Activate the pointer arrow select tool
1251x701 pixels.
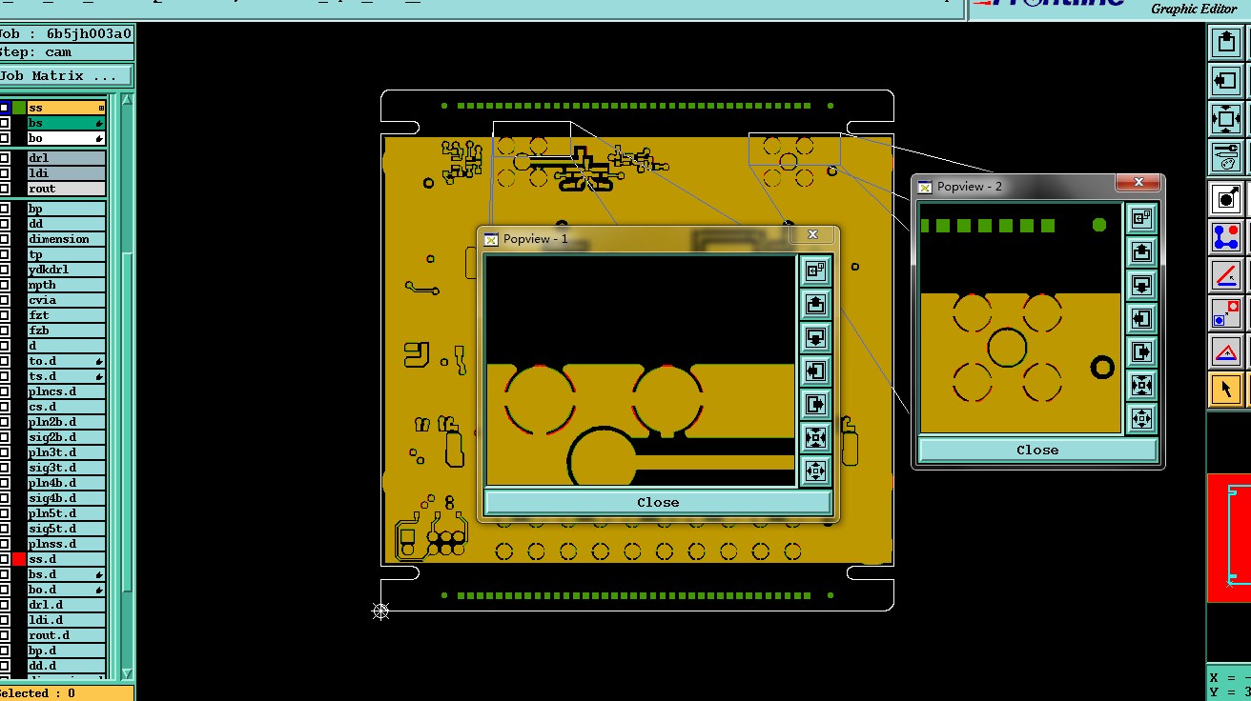point(1226,389)
